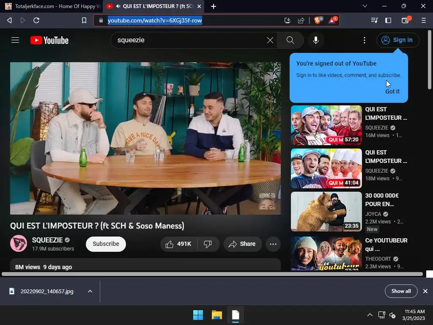
Task: Reload the current page
Action: click(36, 20)
